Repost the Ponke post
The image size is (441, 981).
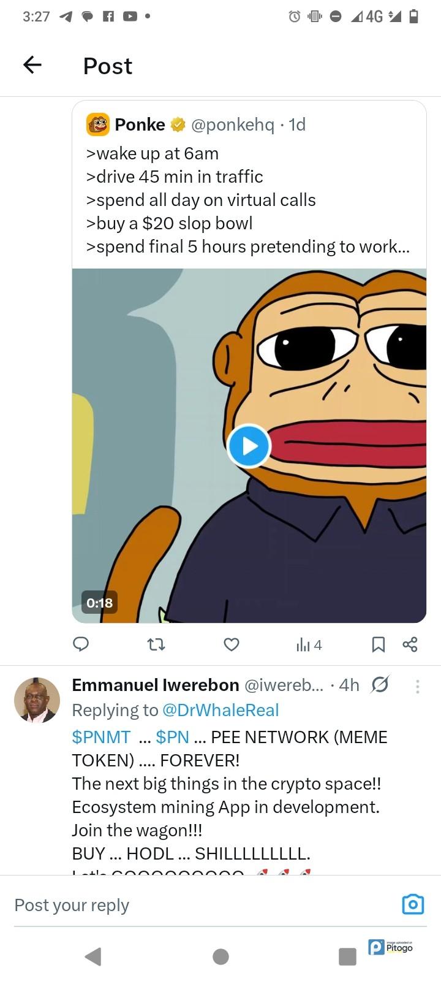pyautogui.click(x=157, y=644)
